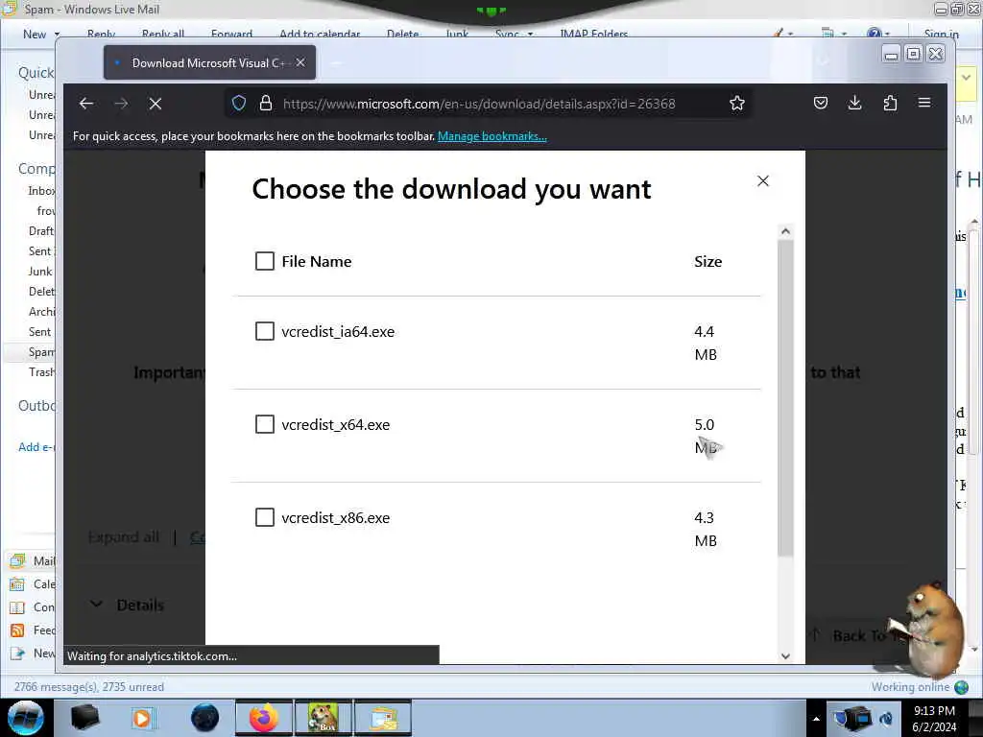Open Newsgroups icon in Live Mail
983x737 pixels.
click(17, 654)
